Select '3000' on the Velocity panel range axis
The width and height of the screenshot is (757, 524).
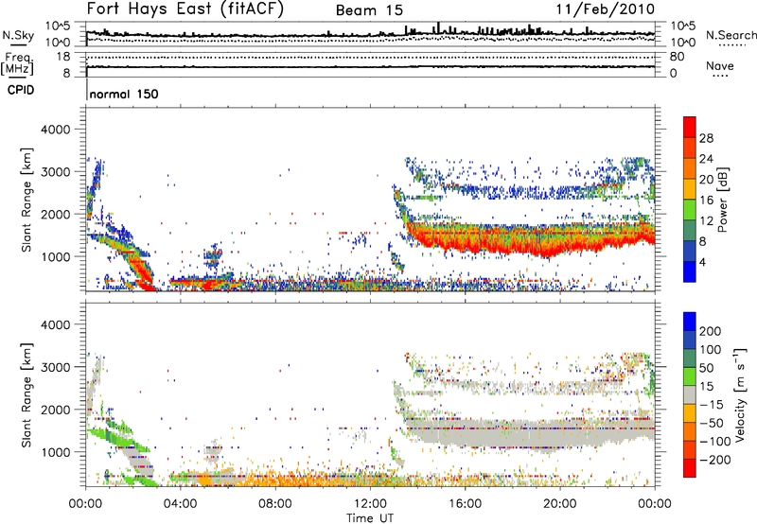tap(56, 367)
